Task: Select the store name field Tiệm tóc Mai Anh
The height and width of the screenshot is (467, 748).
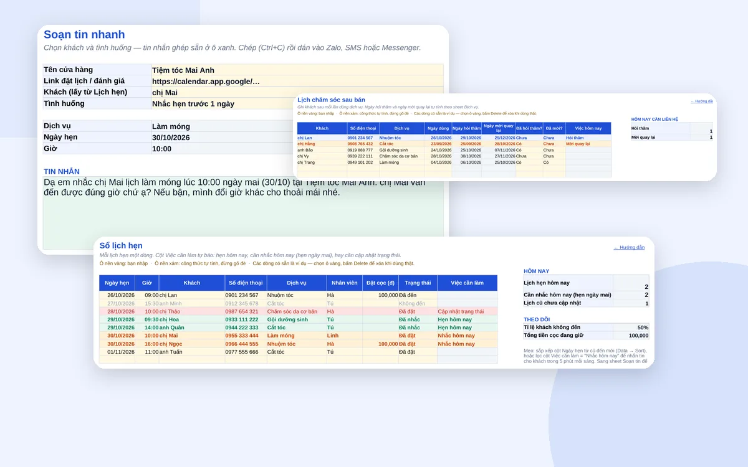Action: 297,70
